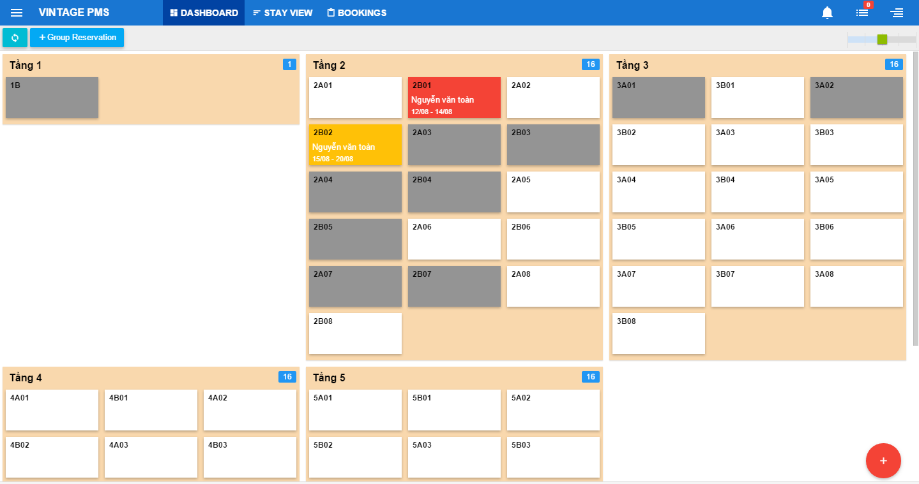Switch to the Stay View tab

(x=283, y=13)
